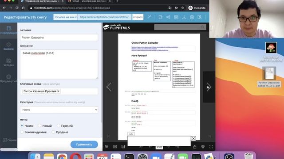Viewport: 284px width, 159px height.
Task: Open table of contents in flipbook bar
Action: coord(123,147)
